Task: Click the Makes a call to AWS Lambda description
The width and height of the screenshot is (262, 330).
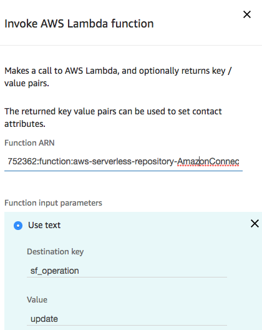Action: coord(118,77)
